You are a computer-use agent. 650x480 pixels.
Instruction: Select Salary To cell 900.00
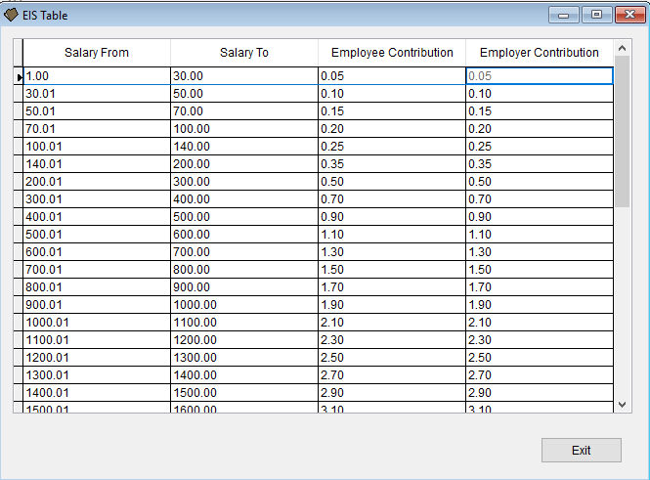click(x=244, y=287)
